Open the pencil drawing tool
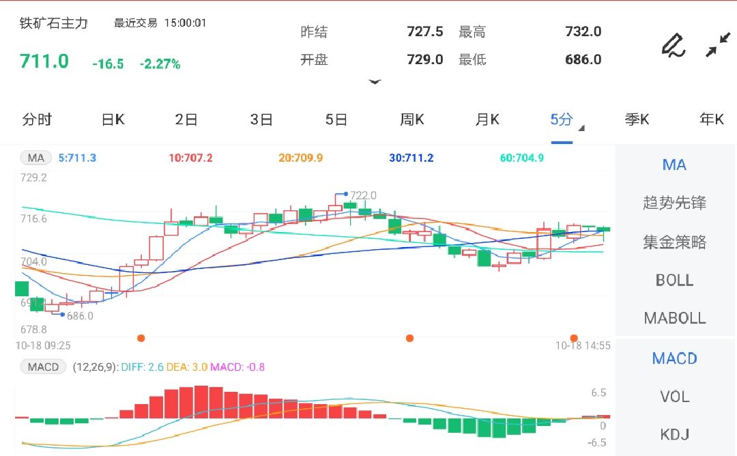 (673, 45)
